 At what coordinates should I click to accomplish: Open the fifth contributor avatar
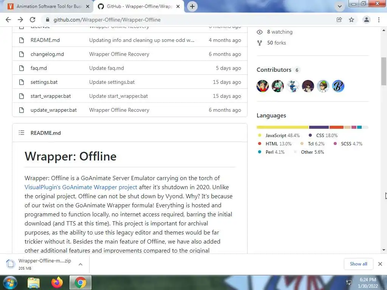323,86
